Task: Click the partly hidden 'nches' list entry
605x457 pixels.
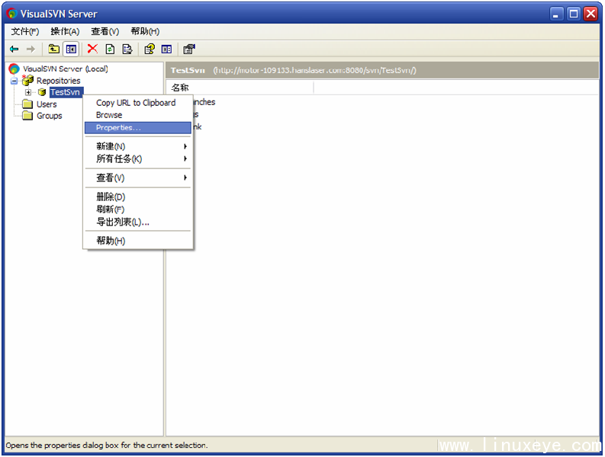Action: click(204, 103)
